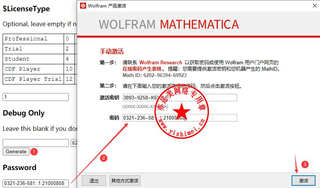
Task: Open the Wolfram Research link
Action: click(x=161, y=62)
